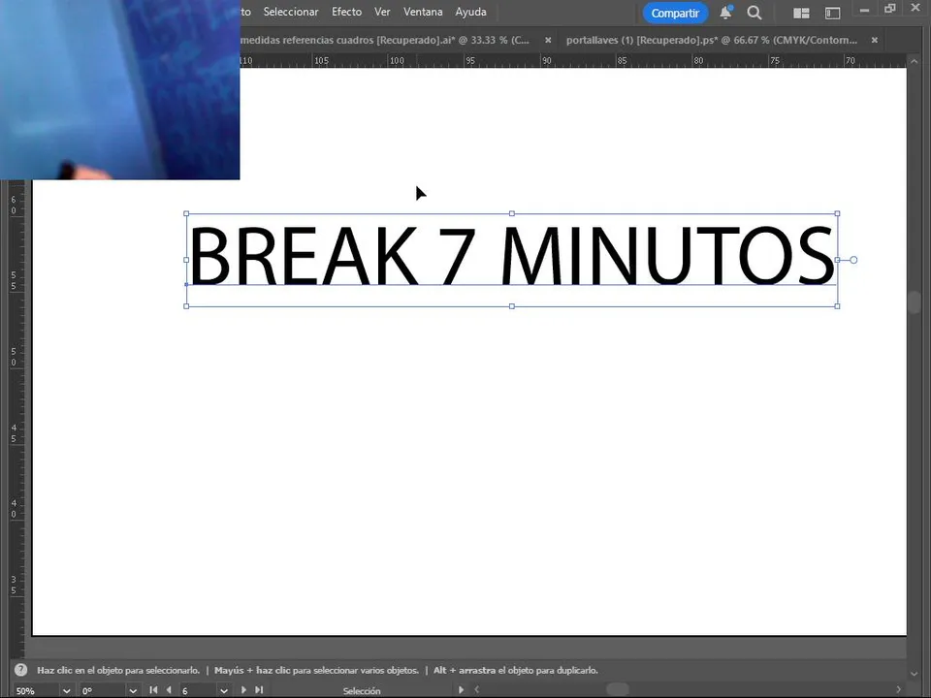Close the medidas referencias cuadros tab
The height and width of the screenshot is (698, 931).
click(548, 41)
